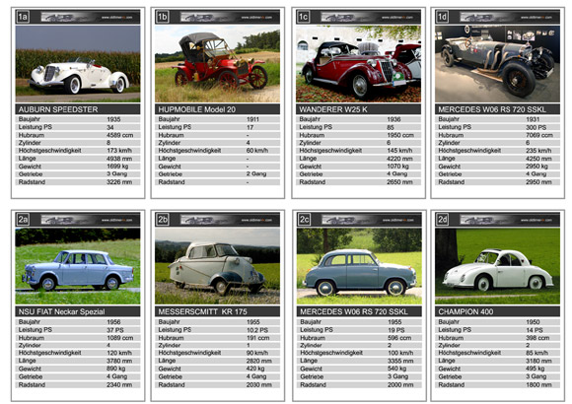This screenshot has width=572, height=404.
Task: Click the HUPMOBILE Model 20 title bar
Action: 217,109
